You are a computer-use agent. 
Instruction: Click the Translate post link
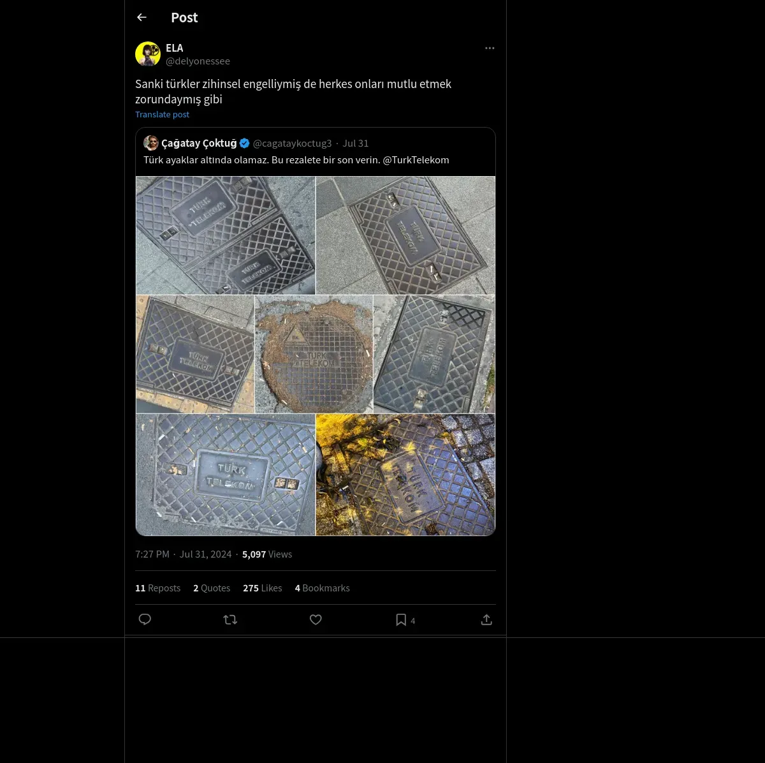click(x=162, y=114)
